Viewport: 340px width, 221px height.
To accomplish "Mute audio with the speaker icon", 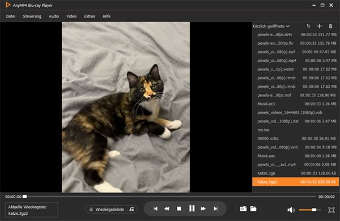I will click(x=291, y=210).
